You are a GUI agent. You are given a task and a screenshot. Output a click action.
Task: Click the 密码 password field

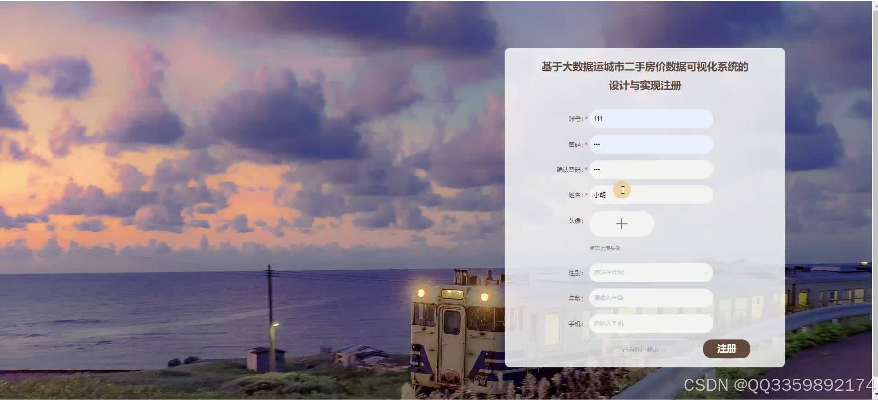651,144
